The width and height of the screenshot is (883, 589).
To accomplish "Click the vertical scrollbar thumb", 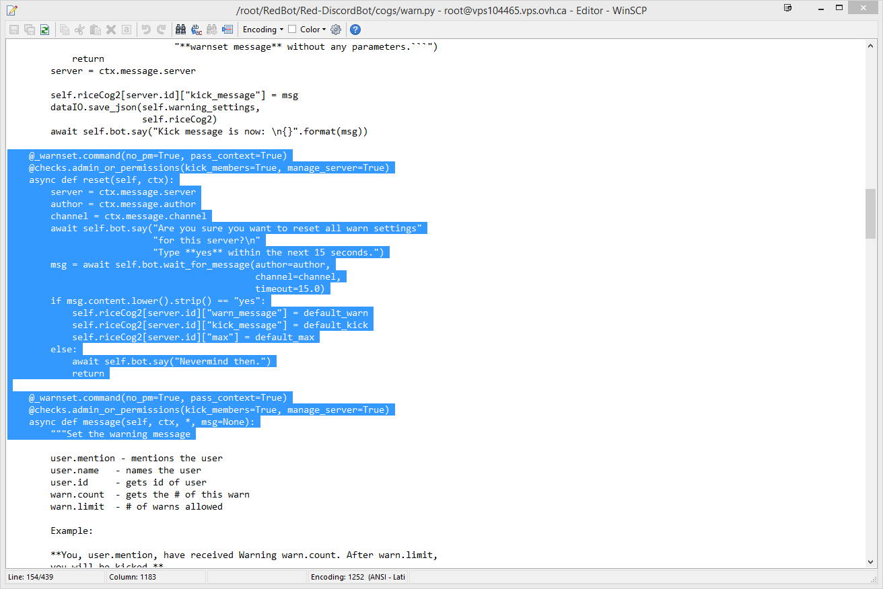I will point(870,213).
